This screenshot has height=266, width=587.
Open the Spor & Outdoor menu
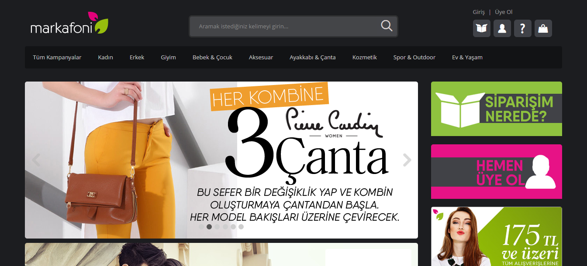tap(414, 57)
